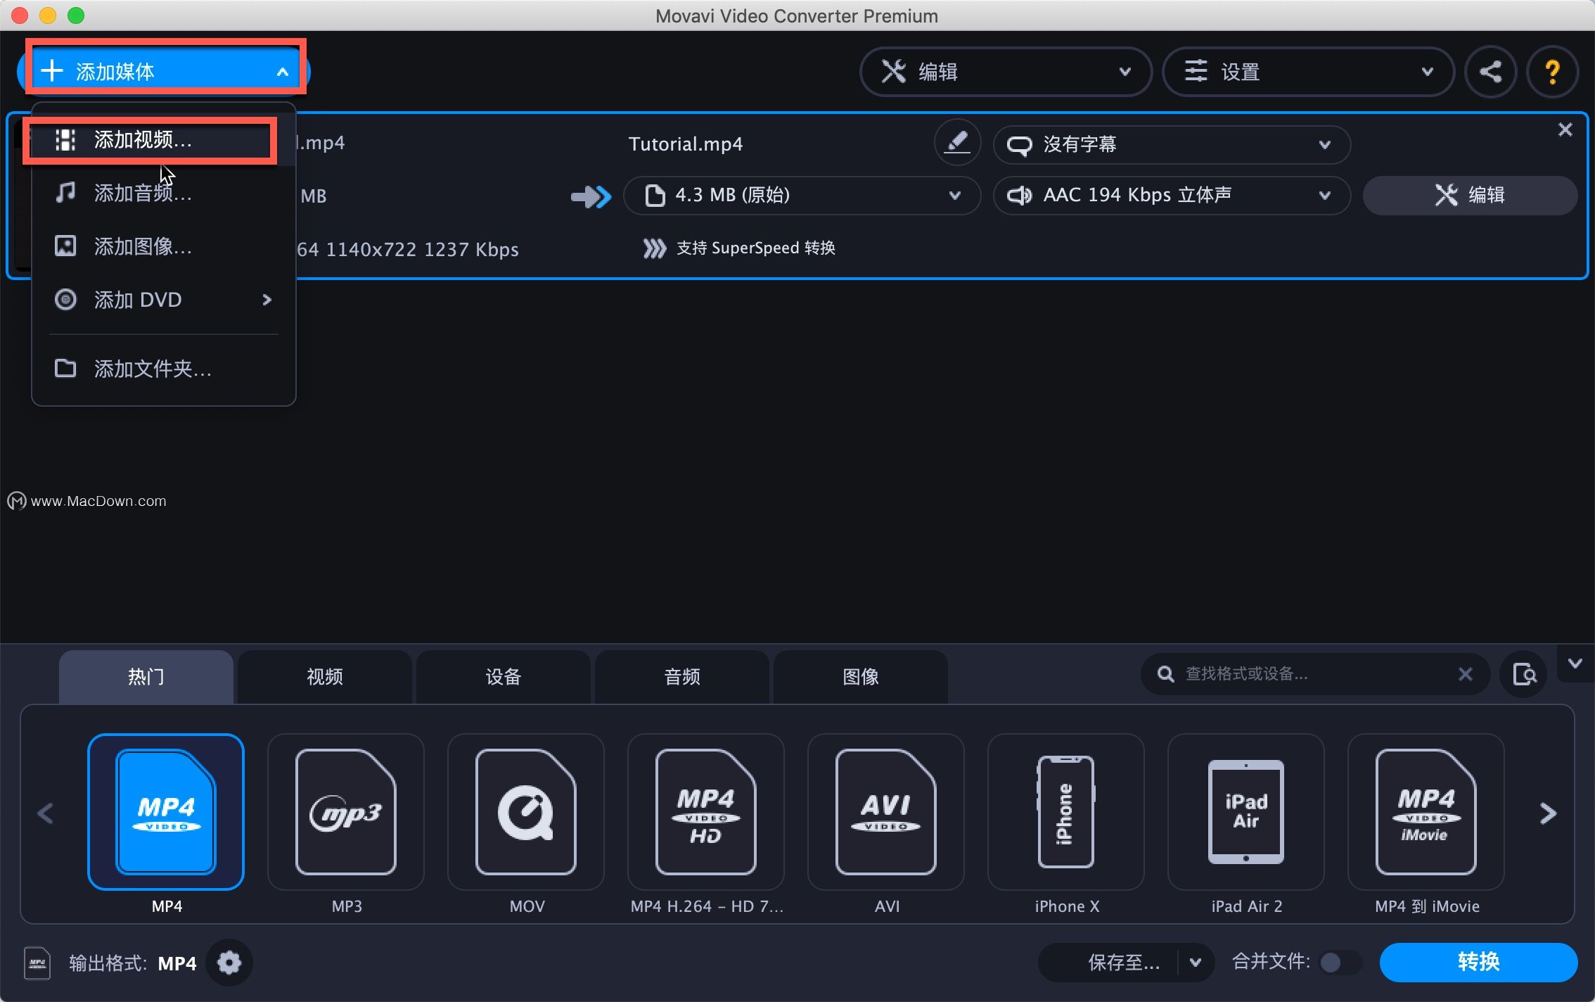Click the 支持 SuperSpeed 转换 text
This screenshot has height=1002, width=1595.
point(755,248)
